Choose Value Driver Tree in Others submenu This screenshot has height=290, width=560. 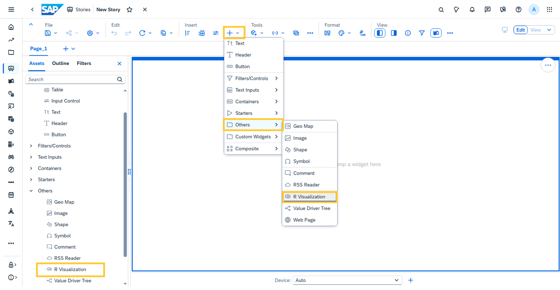309,208
